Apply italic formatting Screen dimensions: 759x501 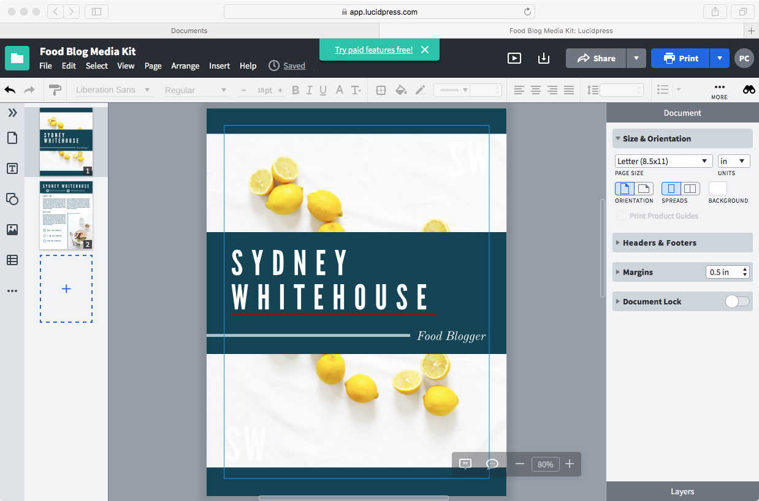coord(309,90)
